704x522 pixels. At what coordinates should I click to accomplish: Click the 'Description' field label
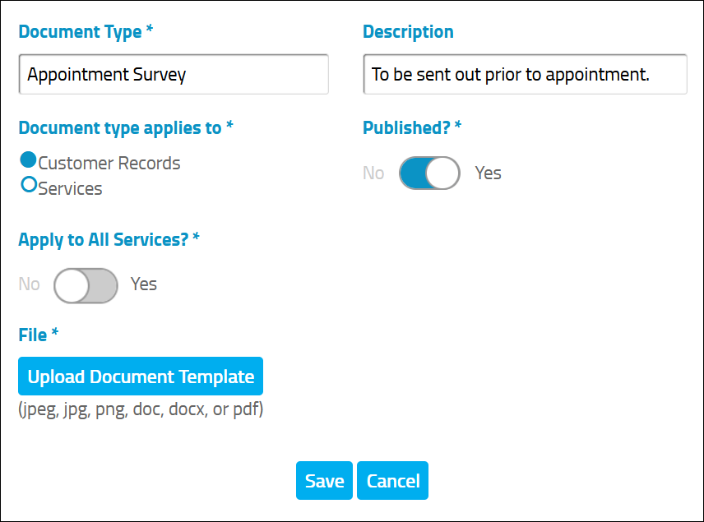click(408, 32)
